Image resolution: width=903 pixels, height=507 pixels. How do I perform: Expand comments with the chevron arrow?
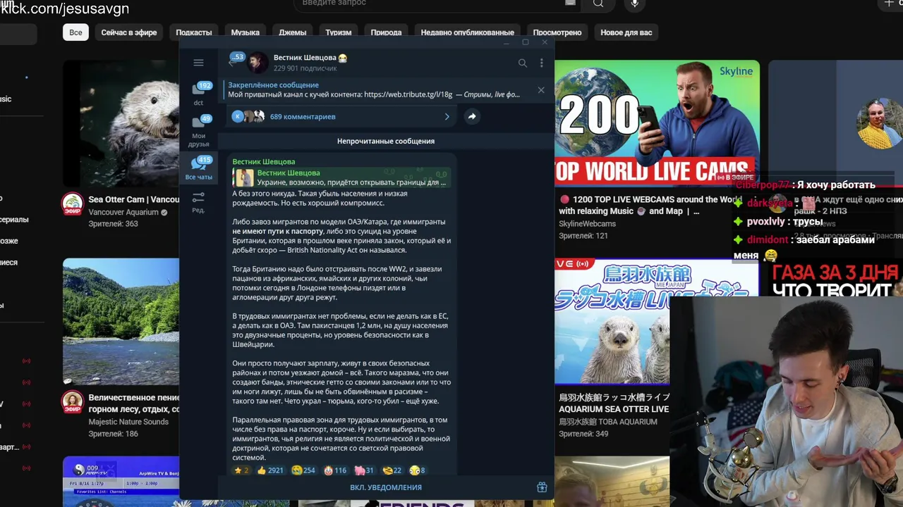pos(447,117)
